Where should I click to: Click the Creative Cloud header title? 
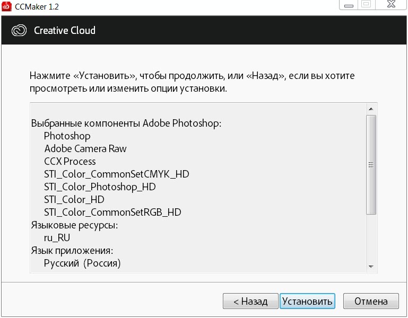pyautogui.click(x=65, y=30)
